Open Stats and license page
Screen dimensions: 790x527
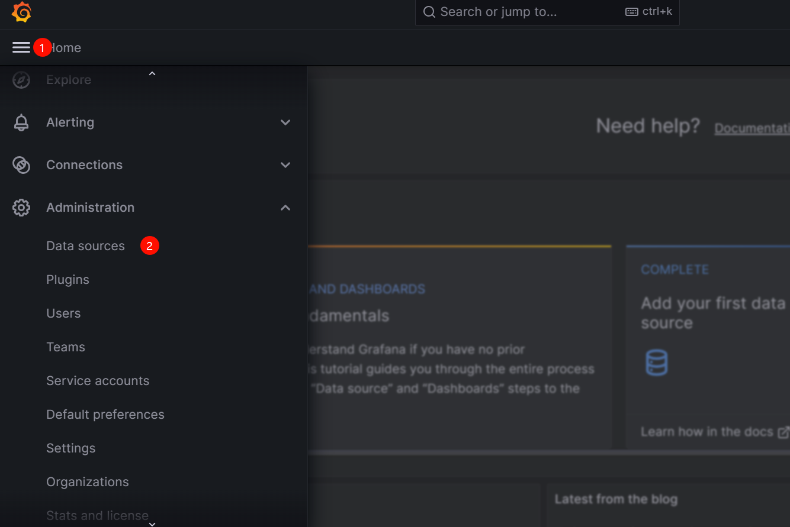[x=97, y=516]
